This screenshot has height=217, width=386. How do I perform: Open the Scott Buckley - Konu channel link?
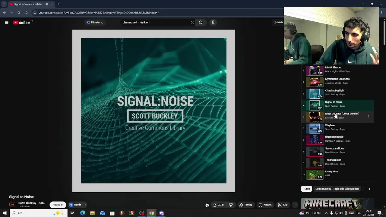pos(32,203)
